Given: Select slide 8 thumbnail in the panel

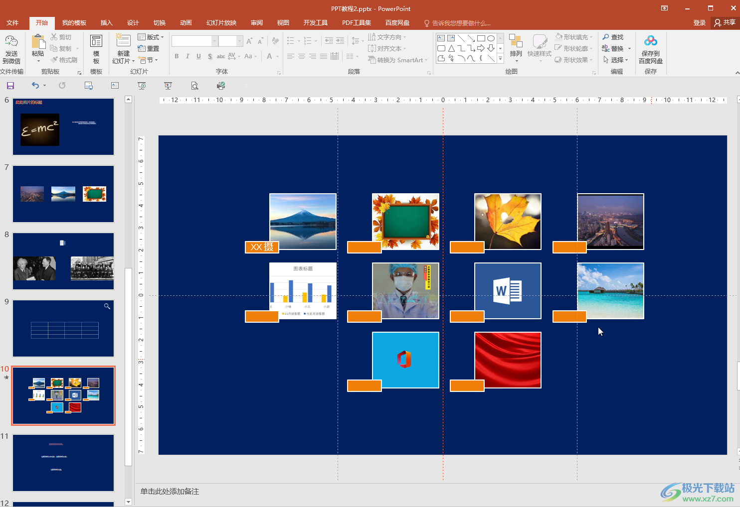Looking at the screenshot, I should pos(63,261).
